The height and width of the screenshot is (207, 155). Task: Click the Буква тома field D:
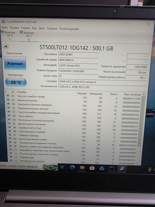pyautogui.click(x=78, y=76)
